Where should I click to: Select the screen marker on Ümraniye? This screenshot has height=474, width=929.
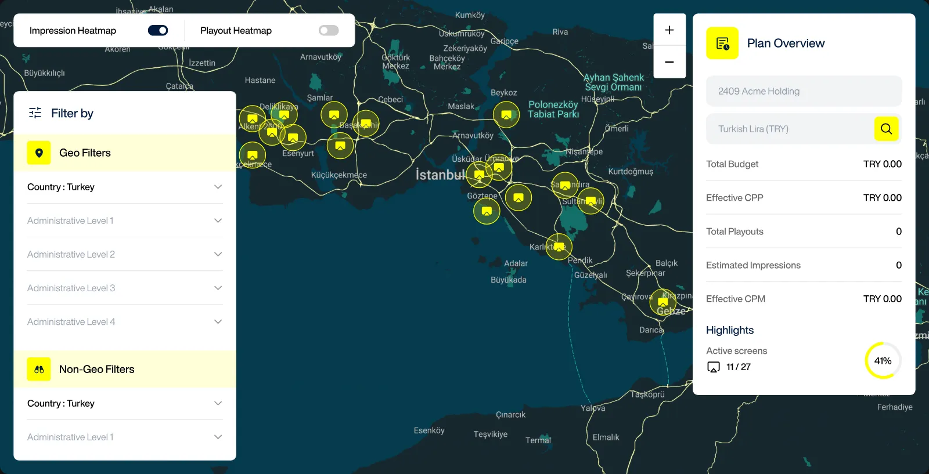[498, 168]
